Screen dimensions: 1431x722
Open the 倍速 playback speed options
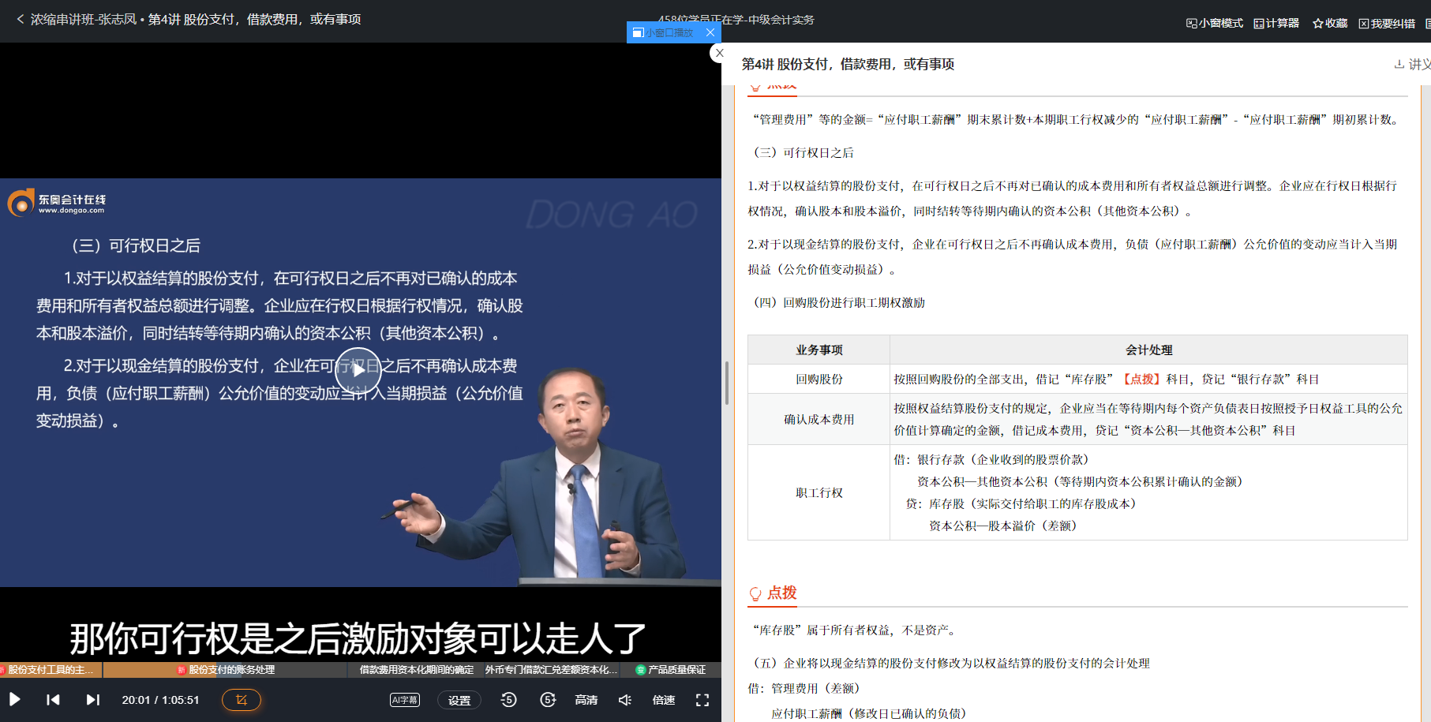tap(663, 699)
